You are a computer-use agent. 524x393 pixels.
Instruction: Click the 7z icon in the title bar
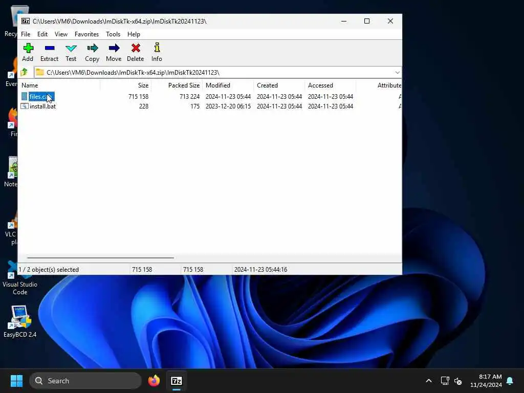tap(26, 21)
